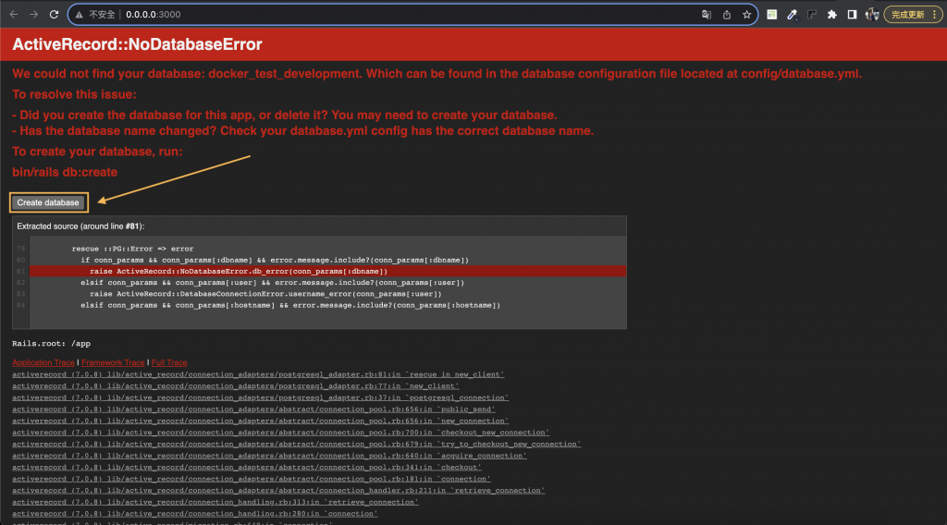Click the 'Did you create the database' hint line
947x525 pixels.
pyautogui.click(x=285, y=116)
